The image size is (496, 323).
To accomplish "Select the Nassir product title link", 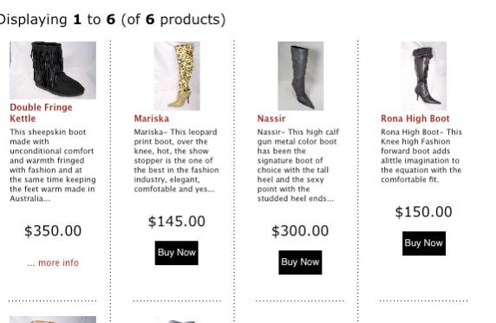I will [271, 119].
